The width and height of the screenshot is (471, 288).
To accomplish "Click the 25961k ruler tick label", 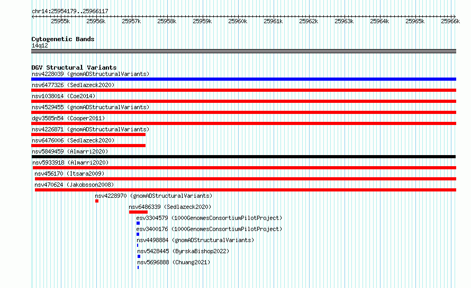I will coord(273,21).
